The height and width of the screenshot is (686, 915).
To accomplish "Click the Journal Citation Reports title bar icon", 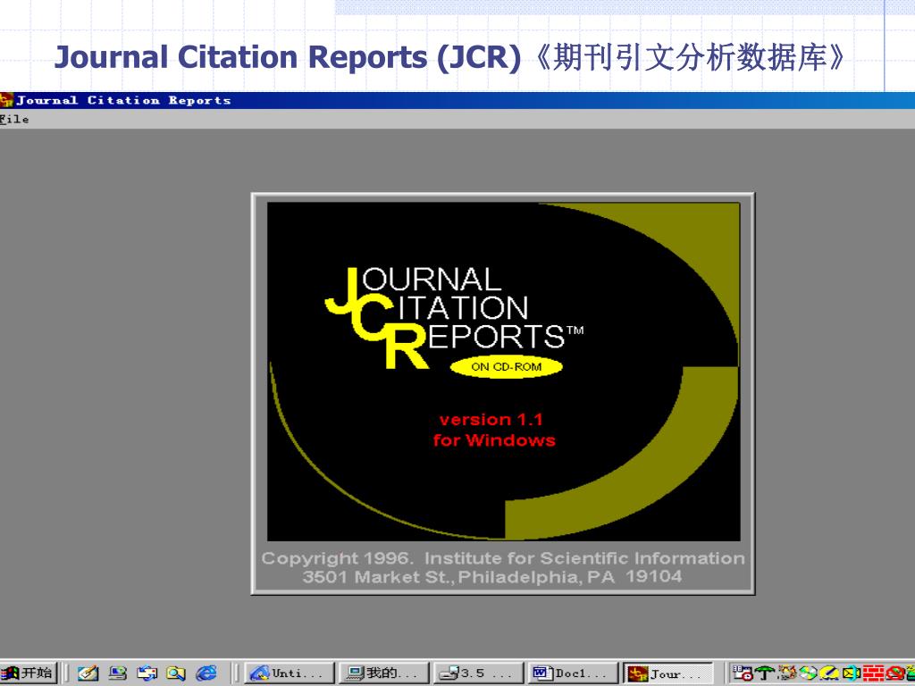I will 6,100.
